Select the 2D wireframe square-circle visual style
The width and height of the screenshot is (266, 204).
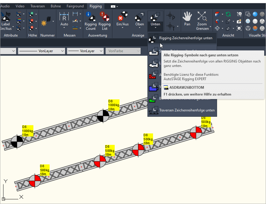click(248, 14)
